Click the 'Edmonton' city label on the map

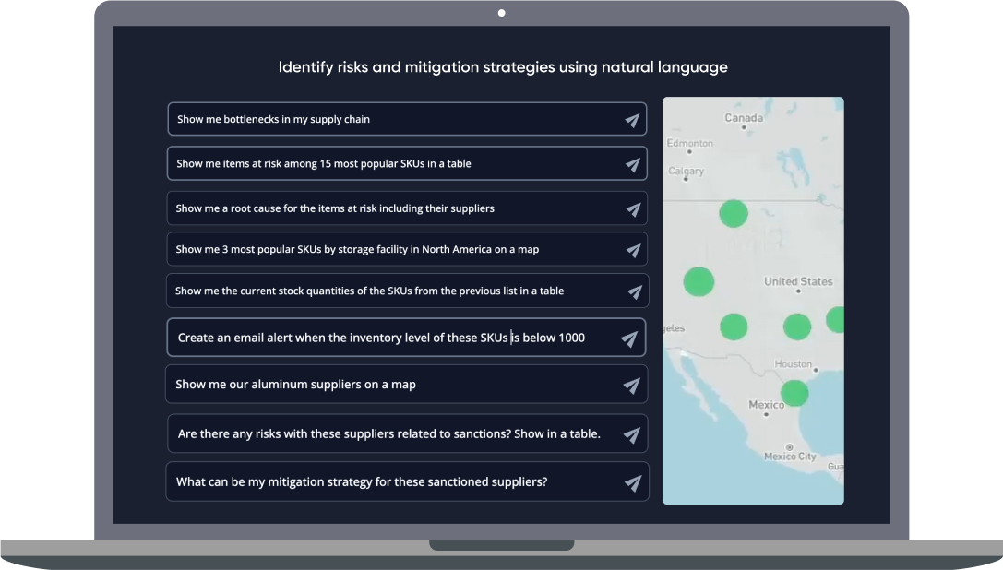[x=689, y=143]
